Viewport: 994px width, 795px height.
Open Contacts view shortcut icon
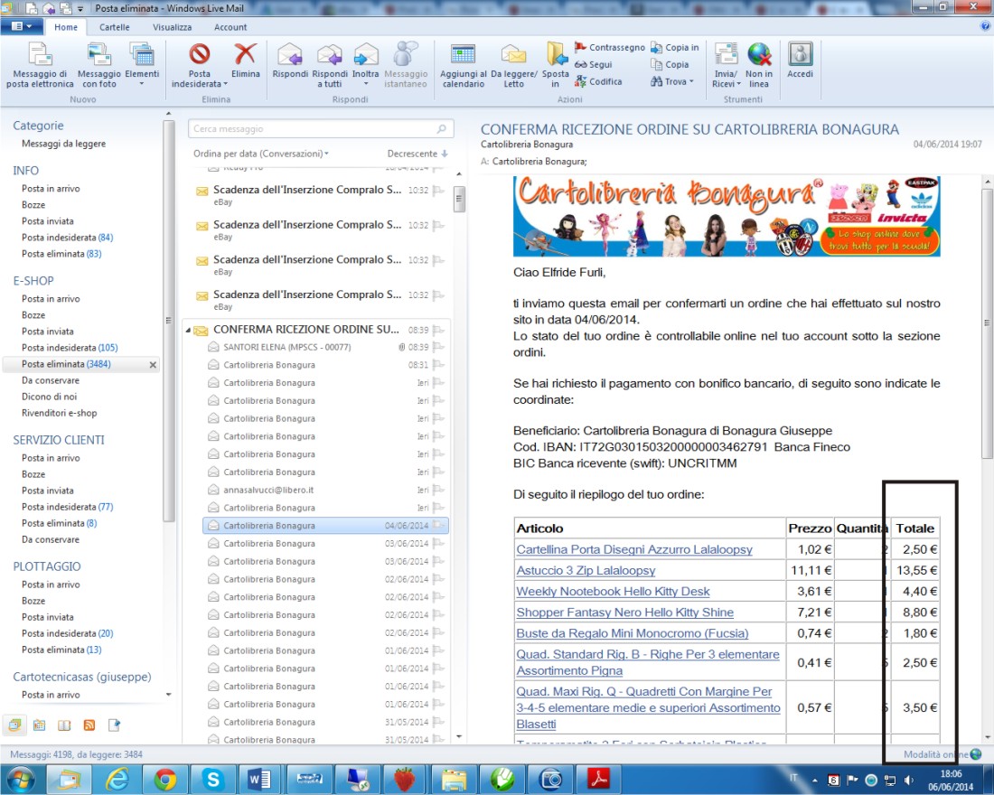point(64,725)
